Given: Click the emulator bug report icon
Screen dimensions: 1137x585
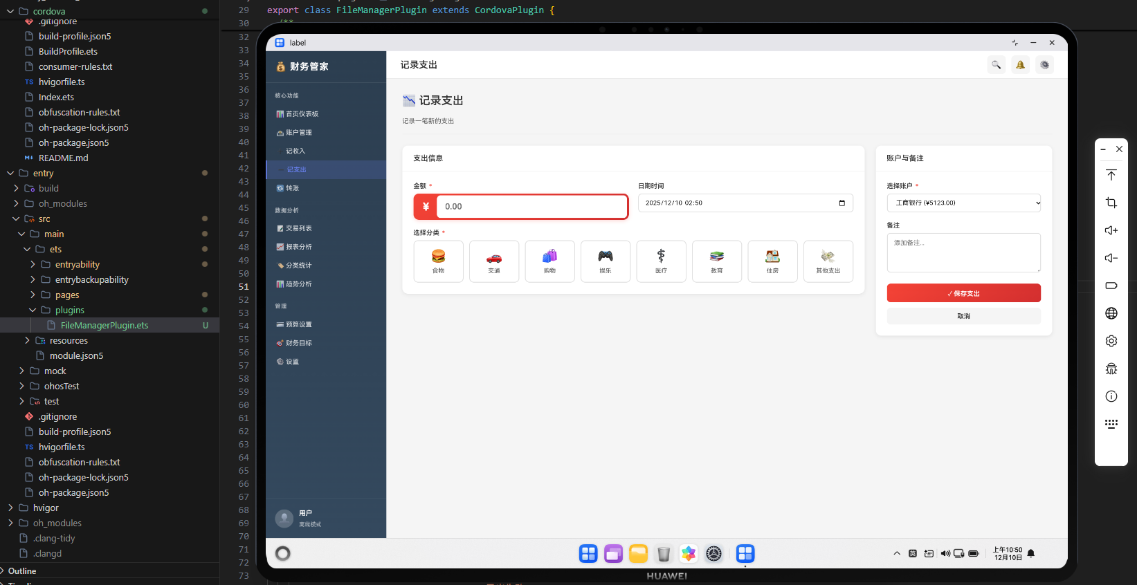Looking at the screenshot, I should 1111,369.
